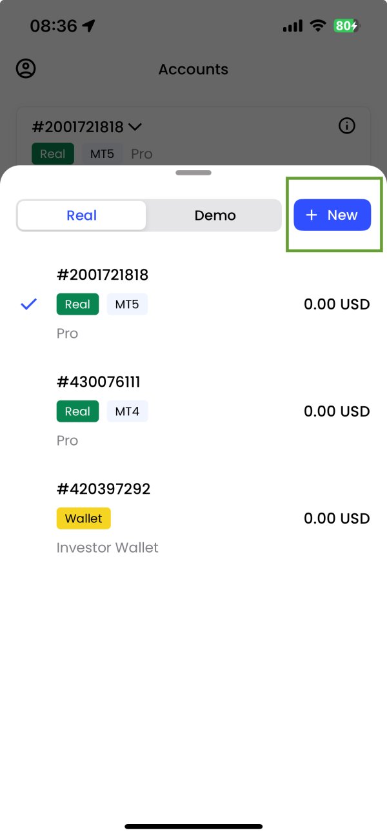Tap the account info icon
387x837 pixels.
pos(347,126)
